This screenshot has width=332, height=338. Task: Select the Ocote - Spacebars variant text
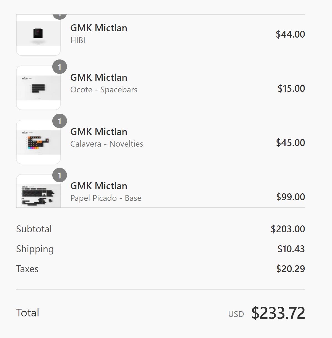pyautogui.click(x=104, y=90)
